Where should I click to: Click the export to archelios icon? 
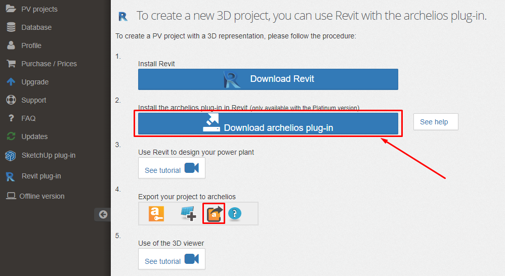click(214, 214)
